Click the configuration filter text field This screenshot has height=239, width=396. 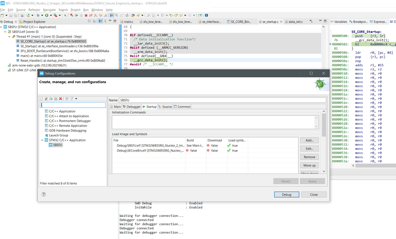[x=73, y=105]
